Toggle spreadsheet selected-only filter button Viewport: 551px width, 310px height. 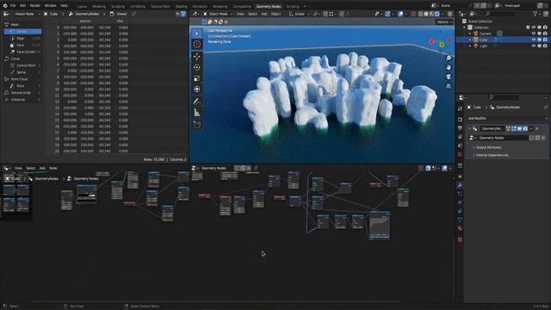183,14
